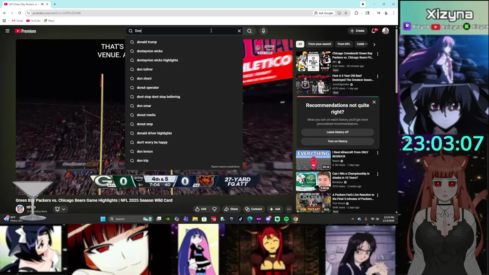Open more actions menu under the video
Viewport: 489px width, 275px height.
[289, 209]
